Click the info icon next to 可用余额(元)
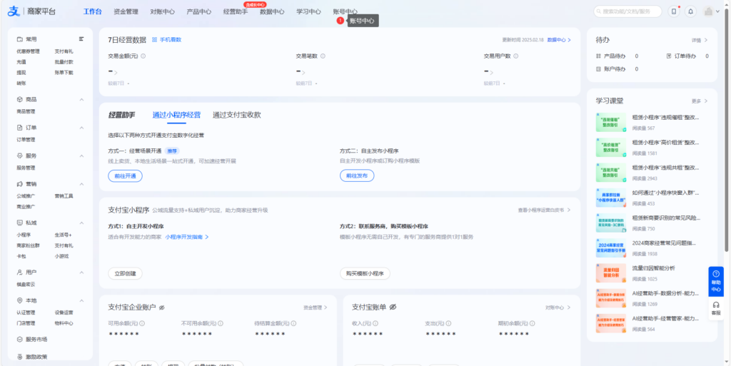 142,323
